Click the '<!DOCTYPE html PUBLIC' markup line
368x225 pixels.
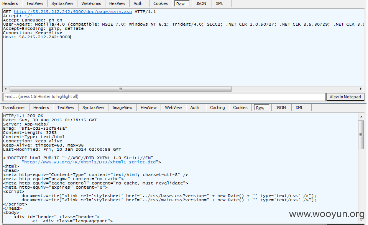[78, 158]
